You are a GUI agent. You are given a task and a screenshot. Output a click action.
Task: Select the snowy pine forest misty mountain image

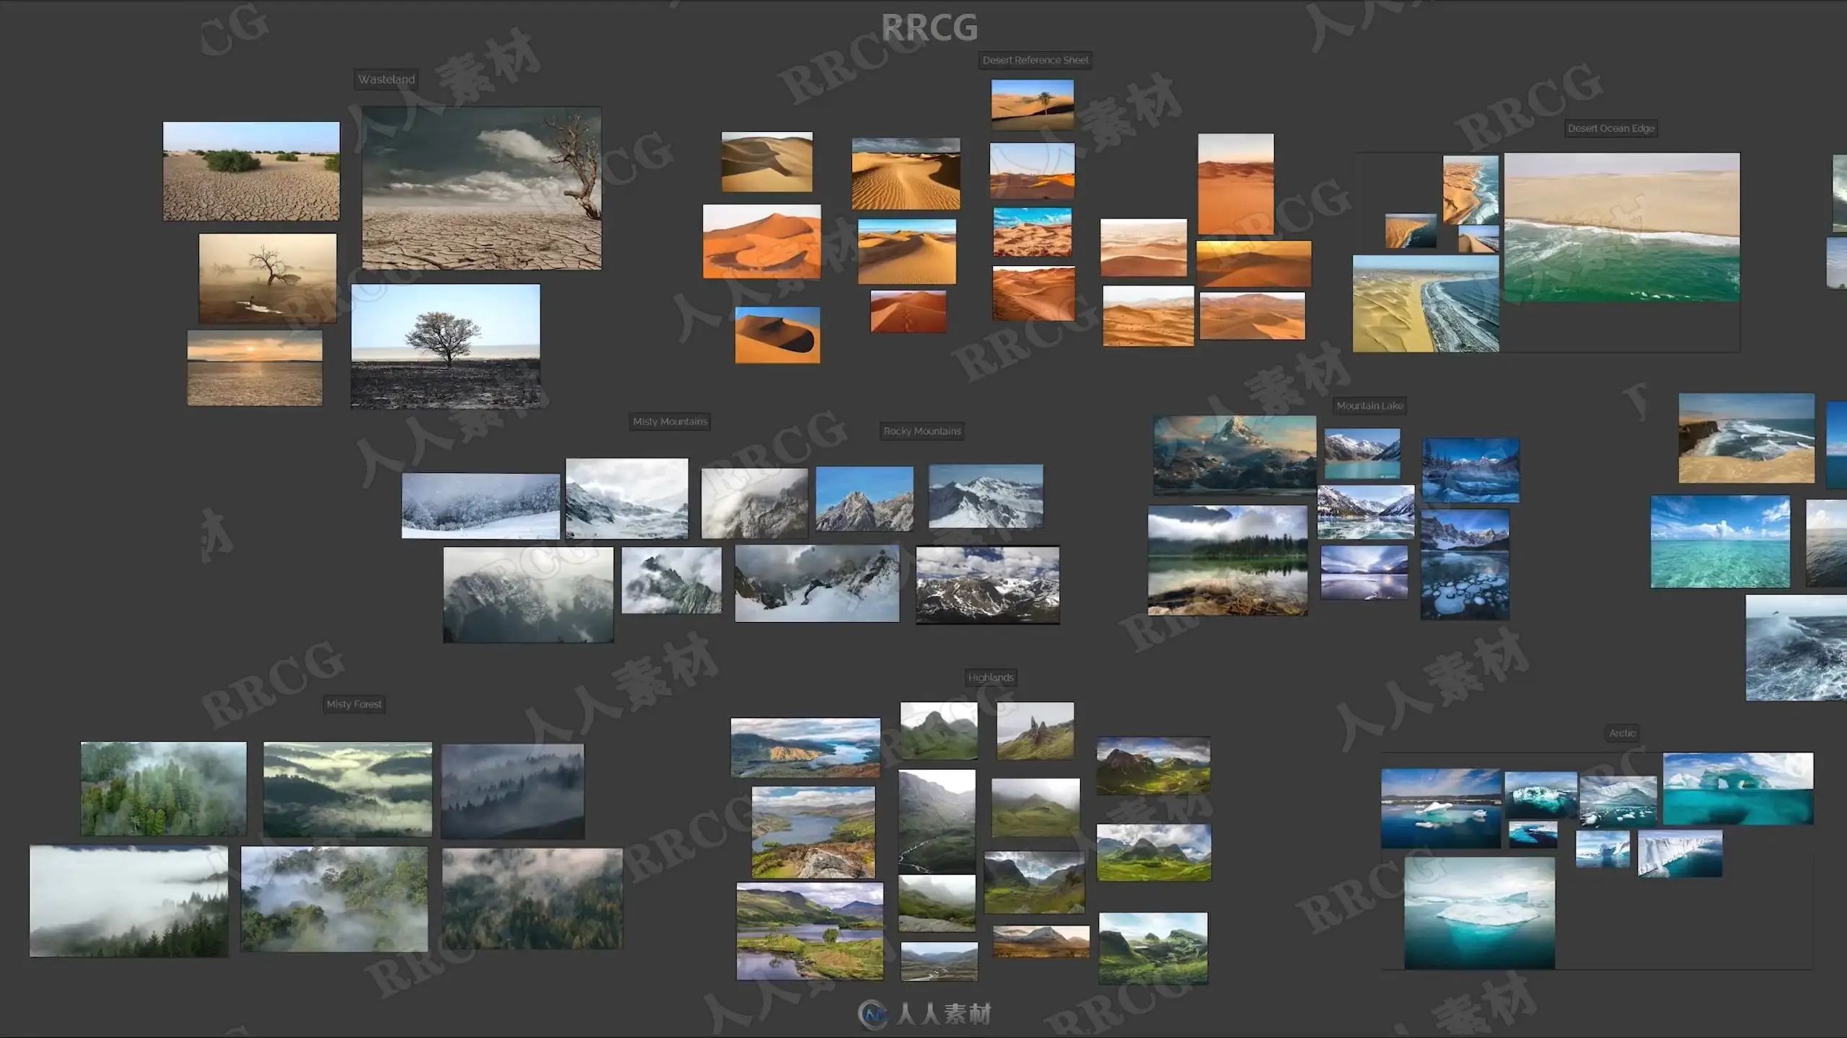[481, 505]
